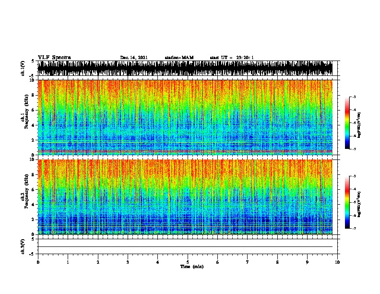Click the ch.1 waveform plot

(x=185, y=68)
